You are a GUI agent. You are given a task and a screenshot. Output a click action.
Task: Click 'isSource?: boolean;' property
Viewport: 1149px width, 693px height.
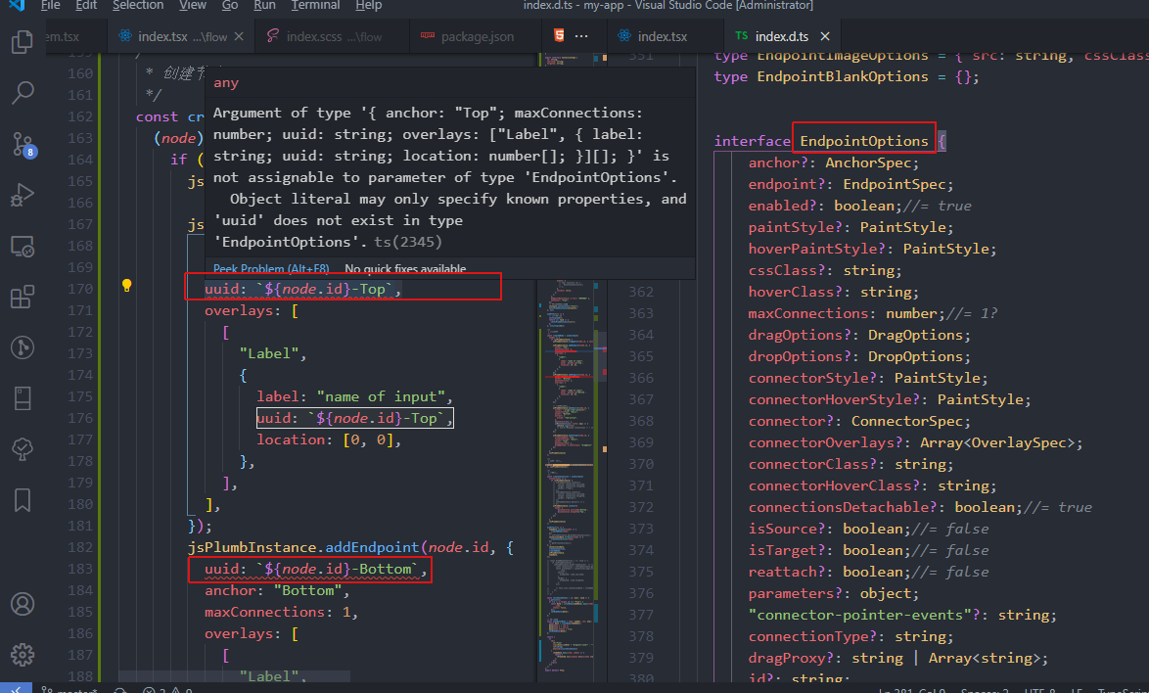pyautogui.click(x=830, y=529)
